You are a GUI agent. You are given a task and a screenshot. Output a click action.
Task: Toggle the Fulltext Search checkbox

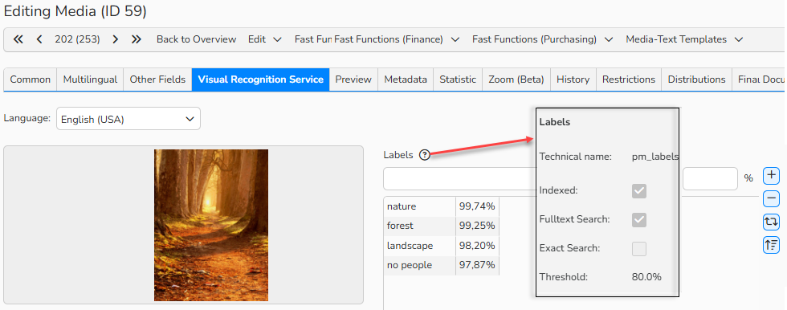[639, 220]
